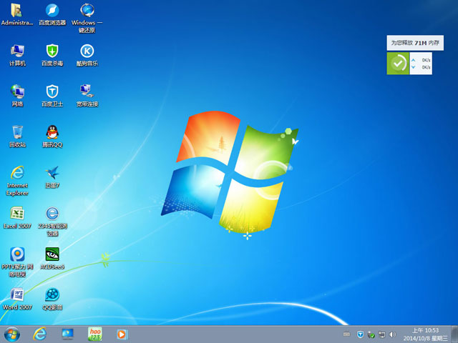Select the Windows 一键还原 desktop shortcut
The image size is (458, 343).
pos(87,18)
